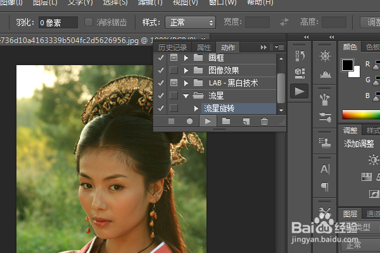Toggle the Actions play dock icon
The image size is (380, 253).
point(300,91)
